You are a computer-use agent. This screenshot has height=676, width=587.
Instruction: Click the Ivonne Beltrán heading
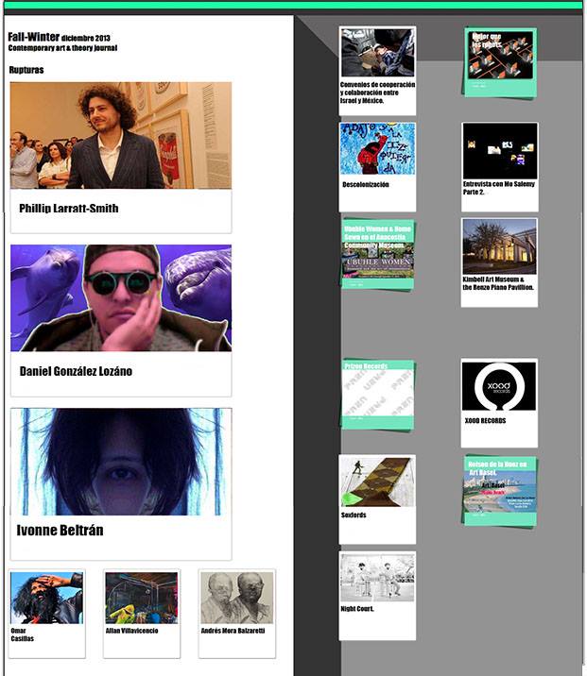(60, 530)
